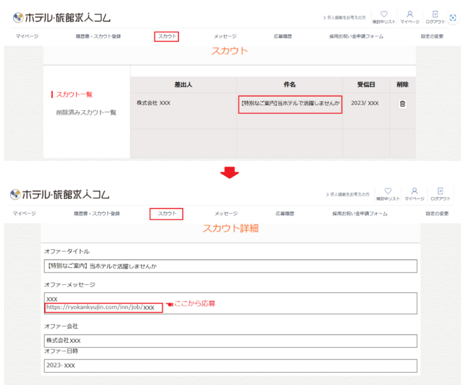Click the ホテル・旅館求人コム logo on the スカウト詳細 page
467x385 pixels.
(59, 194)
